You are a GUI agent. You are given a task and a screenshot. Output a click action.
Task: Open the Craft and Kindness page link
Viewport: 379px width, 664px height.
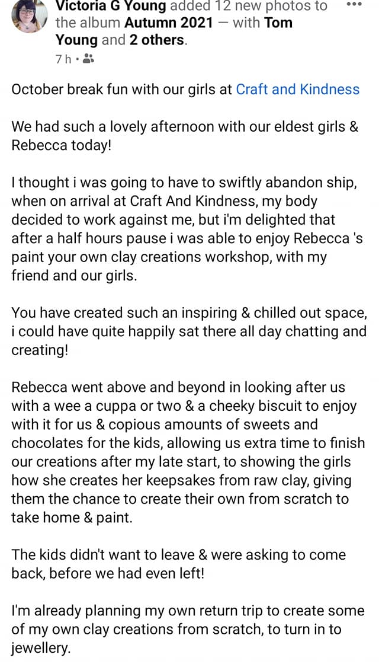(x=297, y=90)
